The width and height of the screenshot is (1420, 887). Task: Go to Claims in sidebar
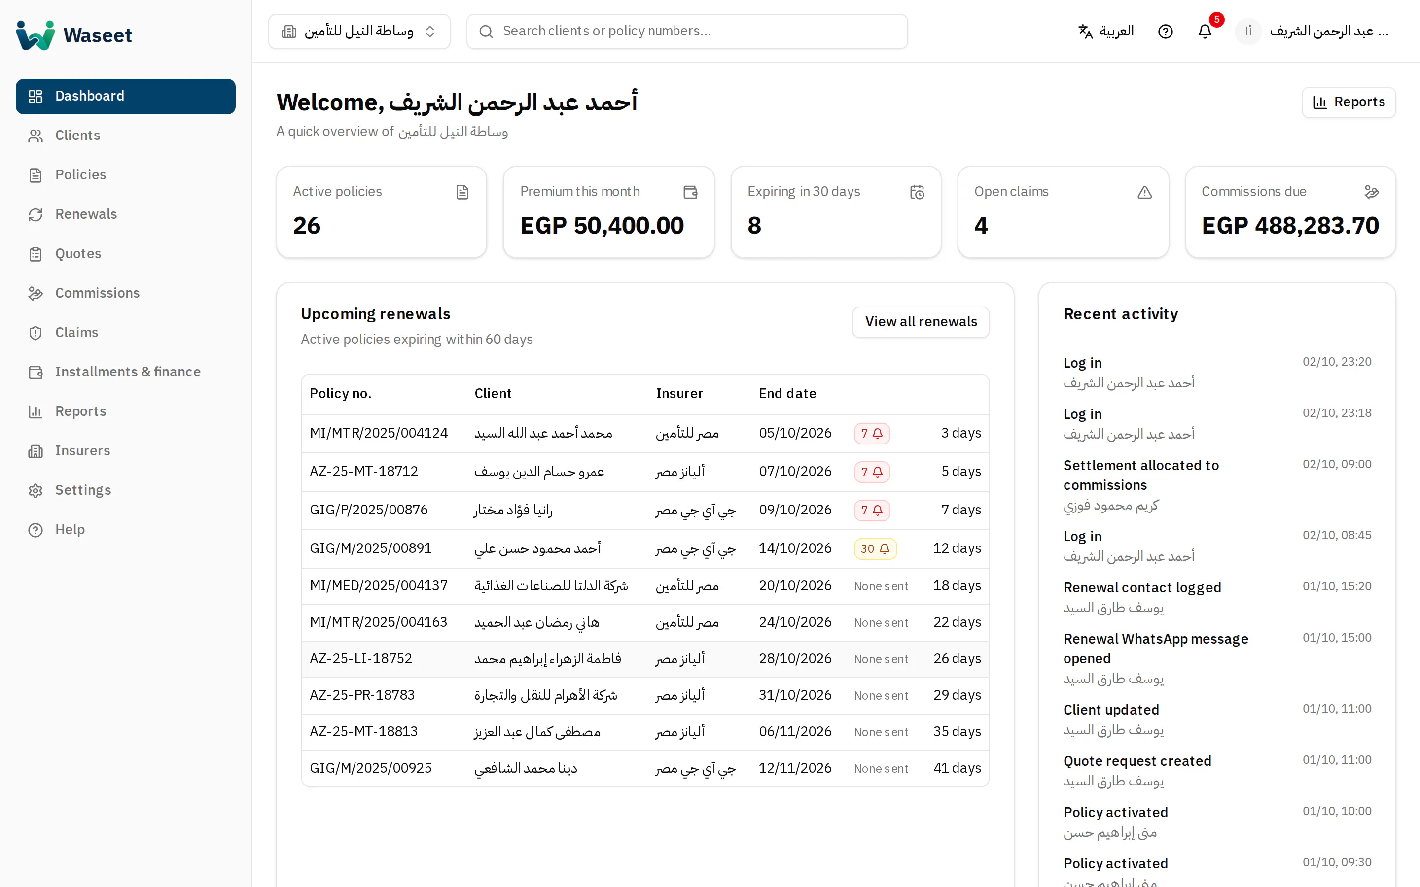(x=126, y=333)
